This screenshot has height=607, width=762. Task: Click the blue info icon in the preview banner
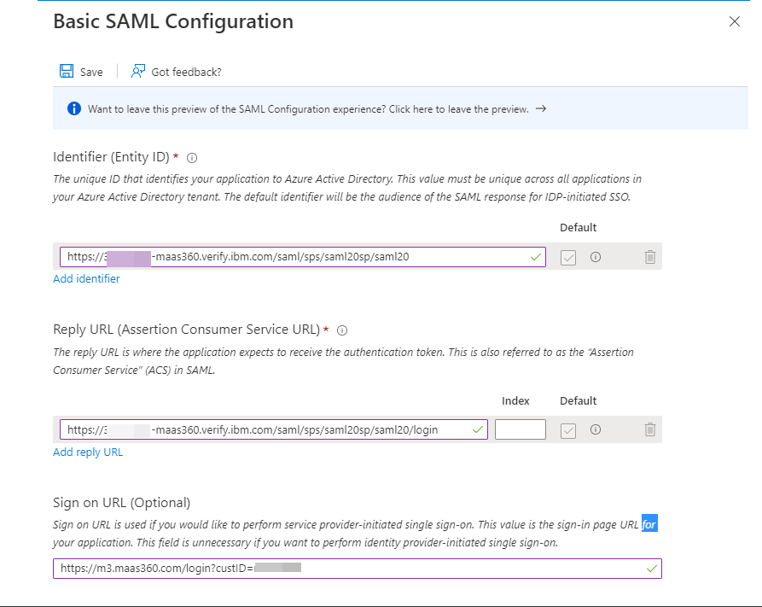[73, 109]
